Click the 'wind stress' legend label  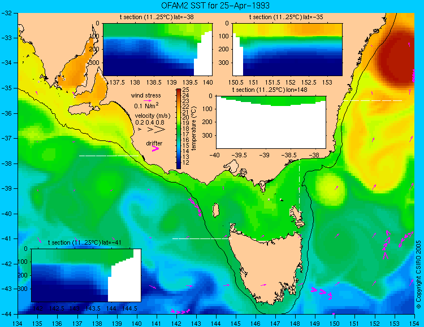click(146, 95)
